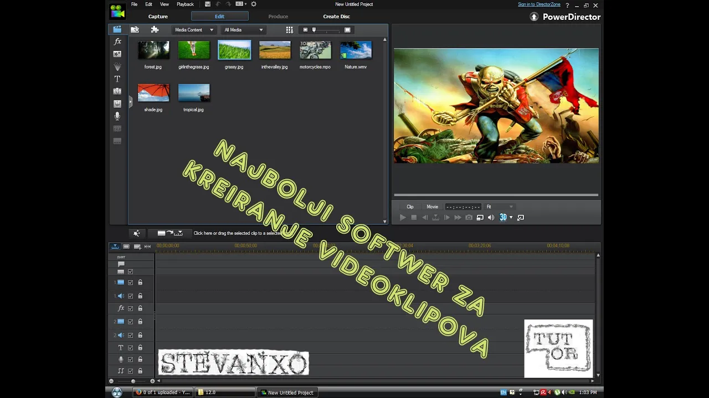Open the All Media filter dropdown
Viewport: 709px width, 398px height.
pyautogui.click(x=244, y=30)
